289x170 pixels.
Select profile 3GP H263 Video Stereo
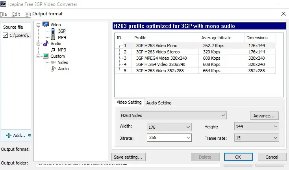tap(158, 52)
